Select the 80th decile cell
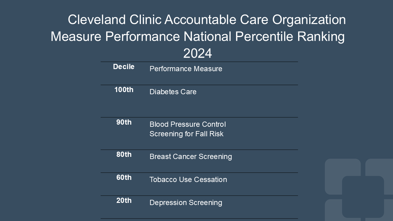This screenshot has height=221, width=393. [124, 154]
